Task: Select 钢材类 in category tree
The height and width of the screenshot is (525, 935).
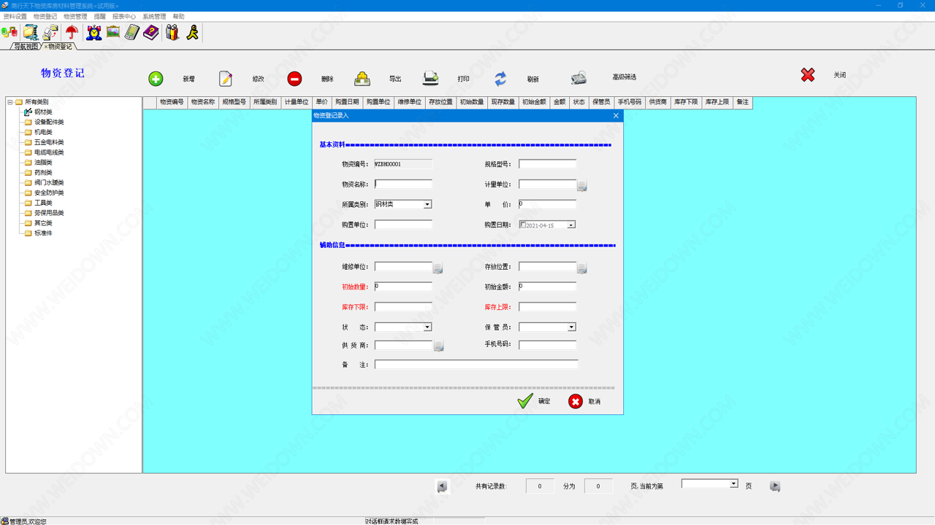Action: [43, 112]
